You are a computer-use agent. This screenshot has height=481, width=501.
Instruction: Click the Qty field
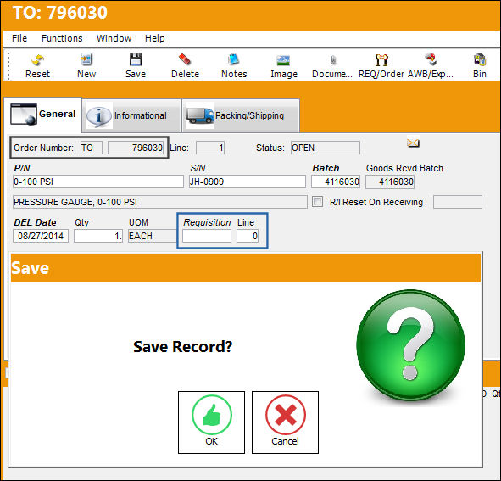coord(98,236)
